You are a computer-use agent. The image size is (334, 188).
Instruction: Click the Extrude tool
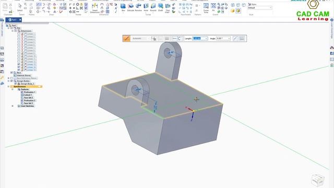coord(130,7)
